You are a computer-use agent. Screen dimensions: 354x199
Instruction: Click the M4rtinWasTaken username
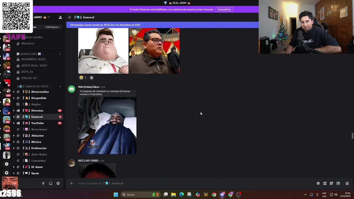89,87
